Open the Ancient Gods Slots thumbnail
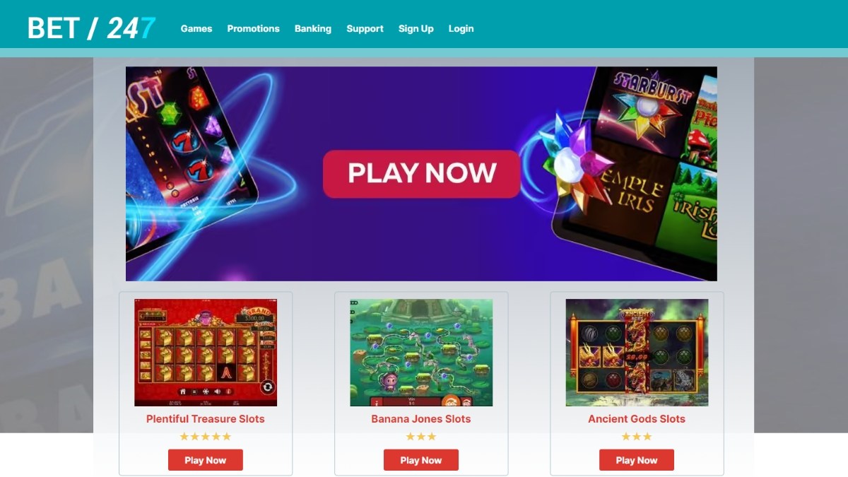Screen dimensions: 848x477 [637, 353]
